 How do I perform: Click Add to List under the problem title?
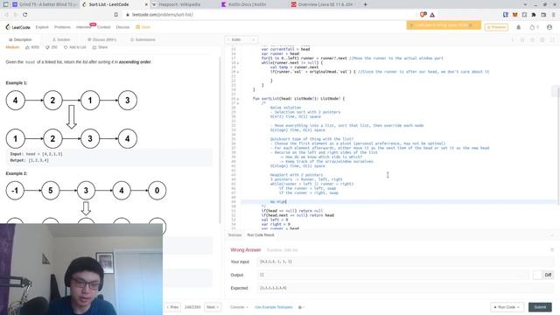75,47
